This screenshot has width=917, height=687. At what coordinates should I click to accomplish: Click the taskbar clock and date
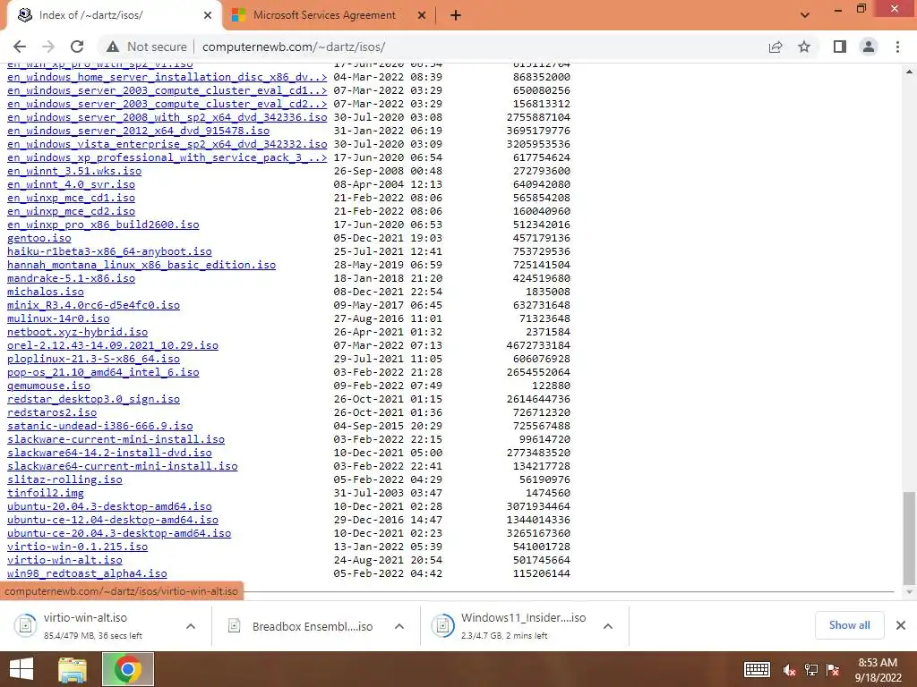coord(878,669)
